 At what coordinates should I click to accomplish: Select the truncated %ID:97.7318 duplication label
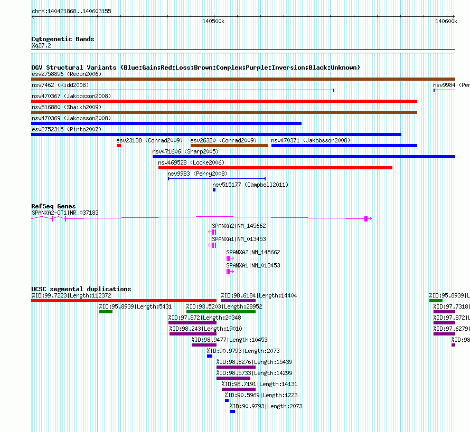pyautogui.click(x=452, y=306)
